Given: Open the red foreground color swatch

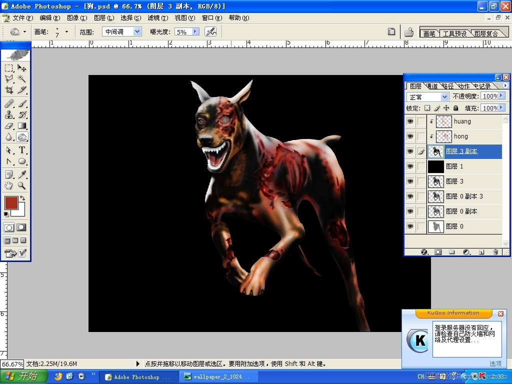Looking at the screenshot, I should click(11, 203).
